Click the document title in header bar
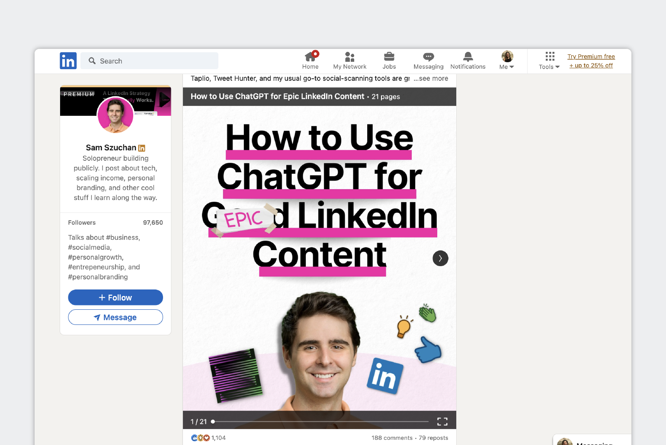The image size is (666, 445). (277, 97)
